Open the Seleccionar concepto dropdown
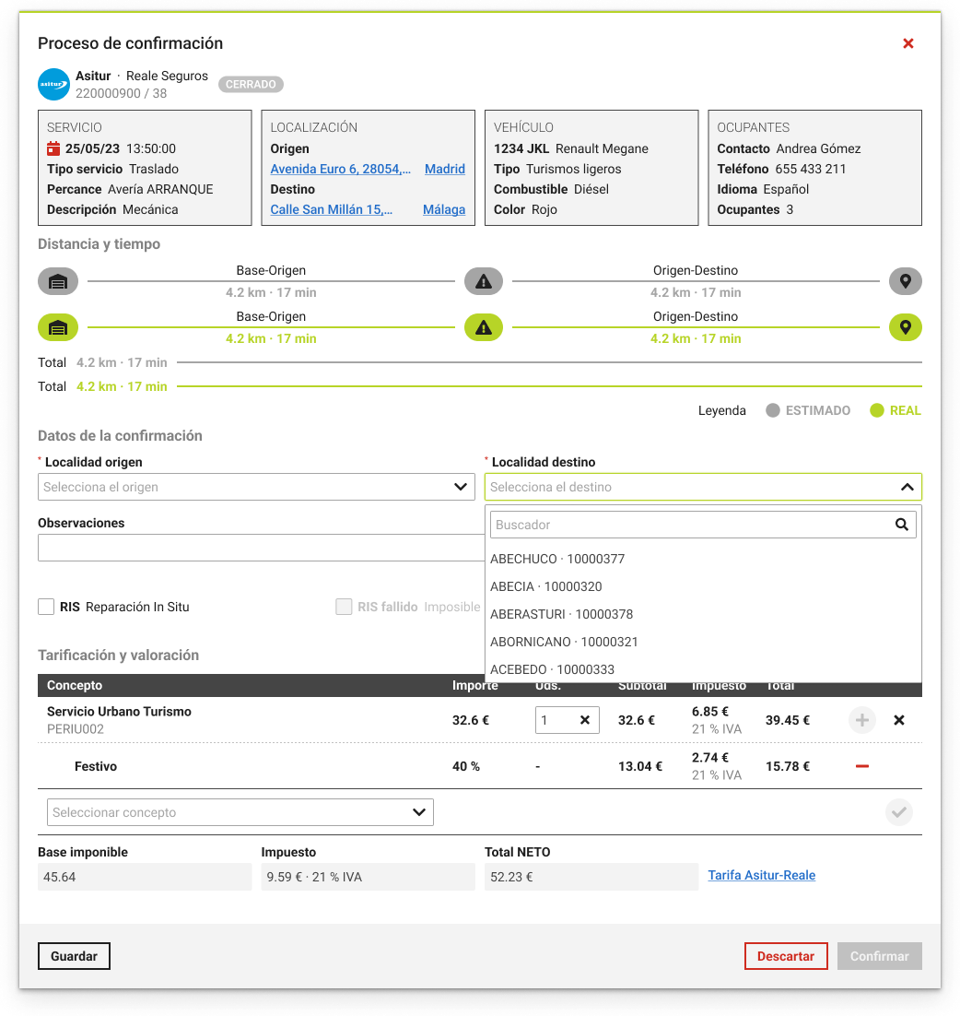Viewport: 960px width, 1016px height. point(240,812)
